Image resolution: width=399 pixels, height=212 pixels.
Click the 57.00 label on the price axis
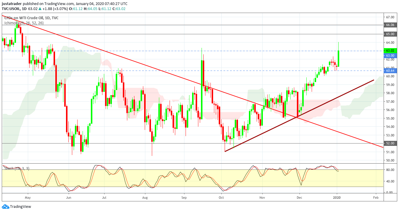[390, 101]
